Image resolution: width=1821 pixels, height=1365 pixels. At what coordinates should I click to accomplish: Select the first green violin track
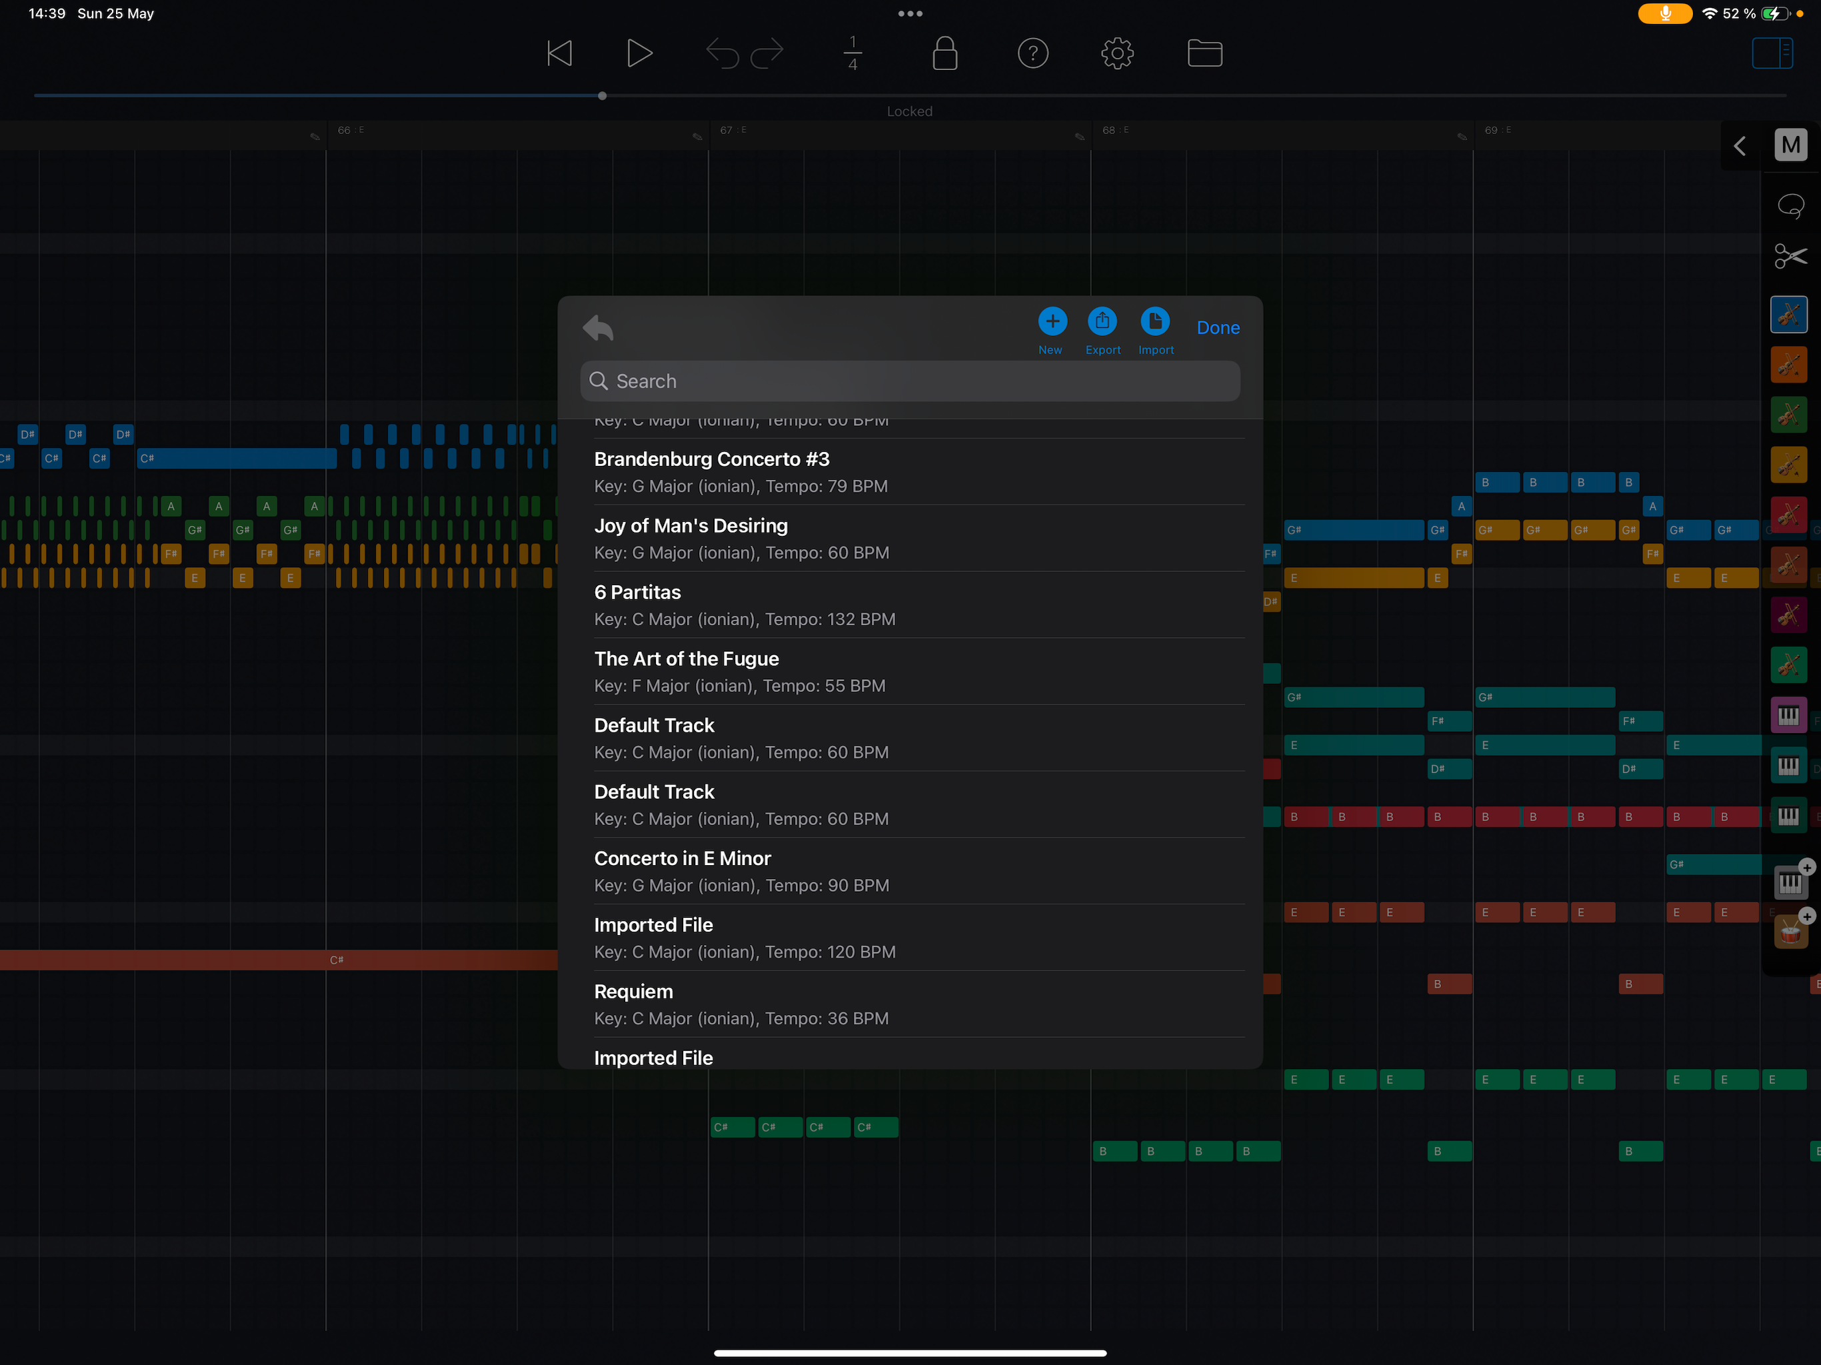pos(1788,415)
